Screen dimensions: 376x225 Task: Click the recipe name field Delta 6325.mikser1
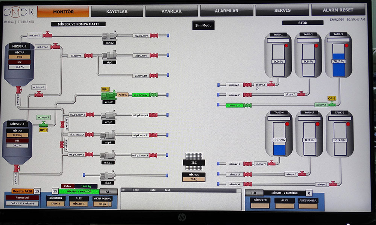click(x=22, y=204)
